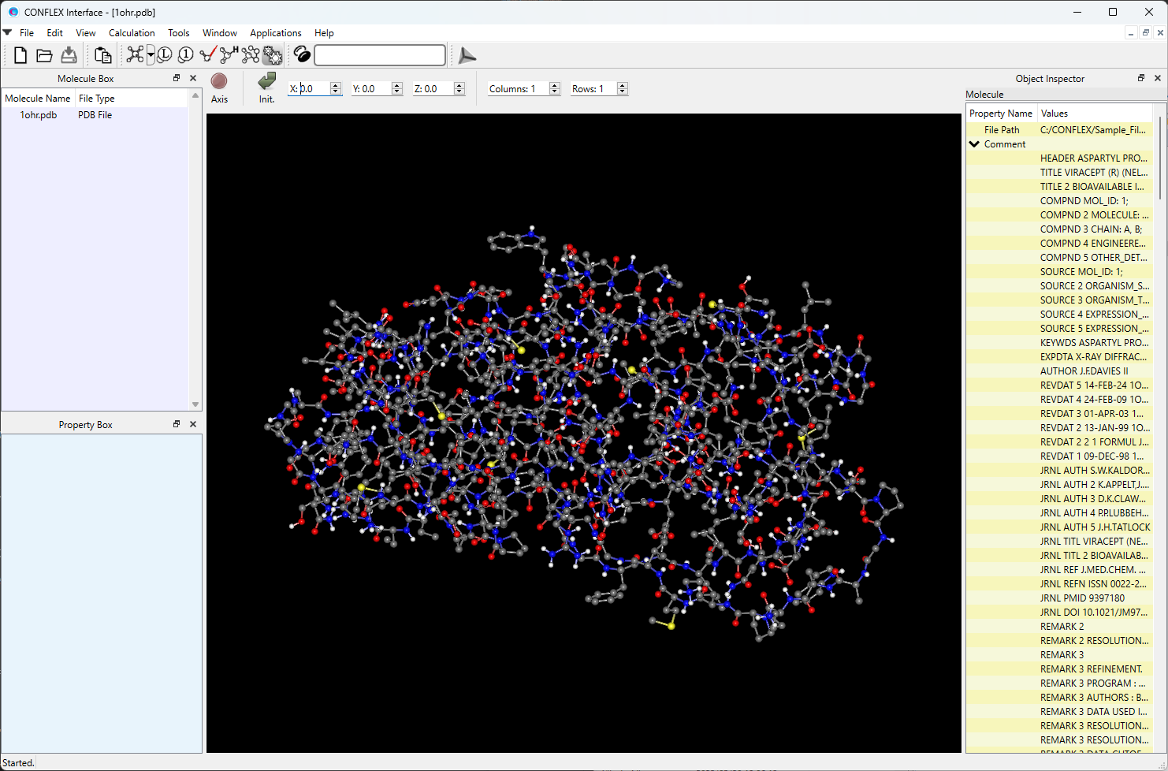Open a file with the folder icon

tap(45, 55)
